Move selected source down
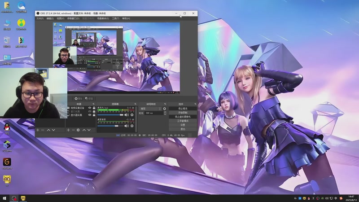The image size is (359, 202). (x=89, y=130)
